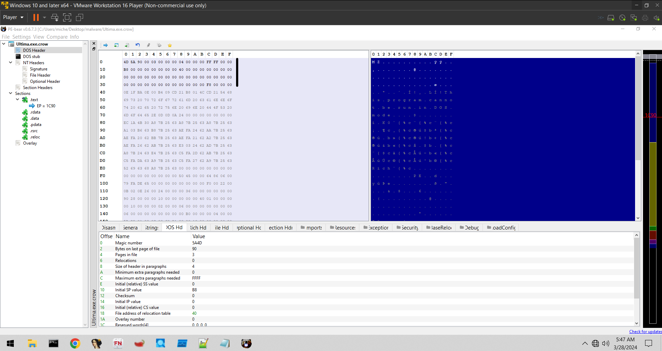Viewport: 662px width, 351px height.
Task: Pause the virtual machine
Action: [36, 17]
